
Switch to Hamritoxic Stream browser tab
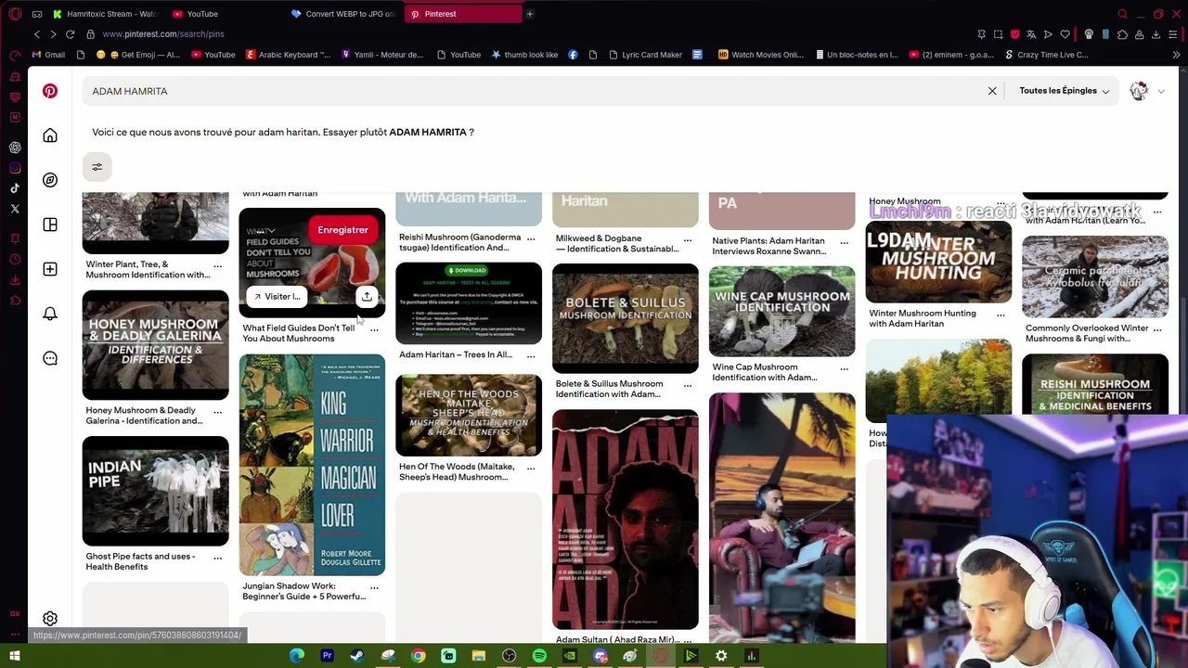point(105,14)
